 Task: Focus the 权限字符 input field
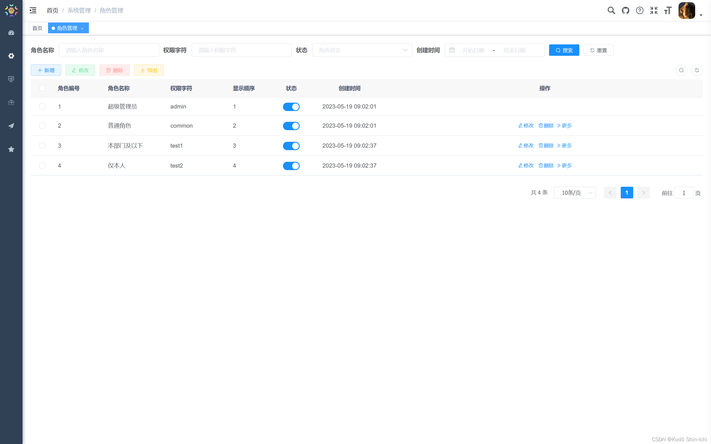click(x=242, y=50)
